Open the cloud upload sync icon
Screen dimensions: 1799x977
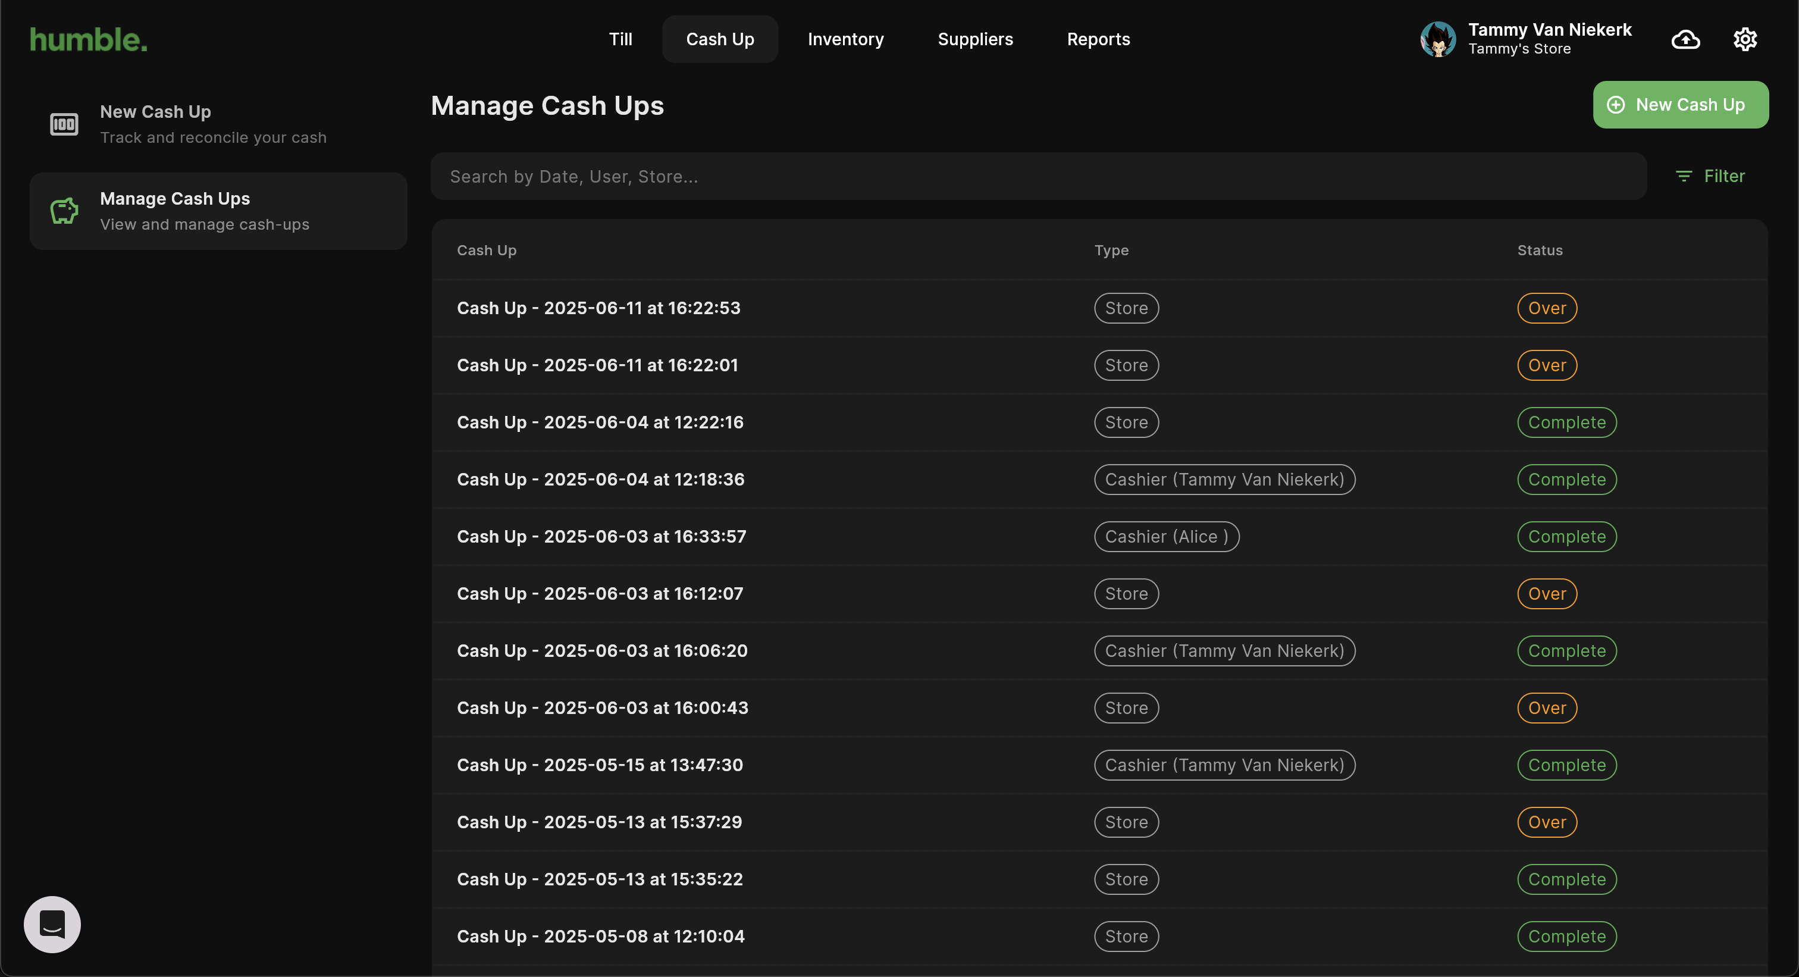pos(1685,39)
